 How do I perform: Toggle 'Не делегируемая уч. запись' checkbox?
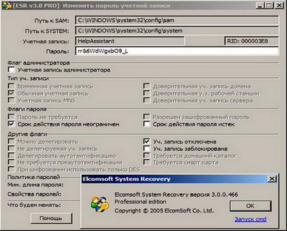tap(11, 149)
